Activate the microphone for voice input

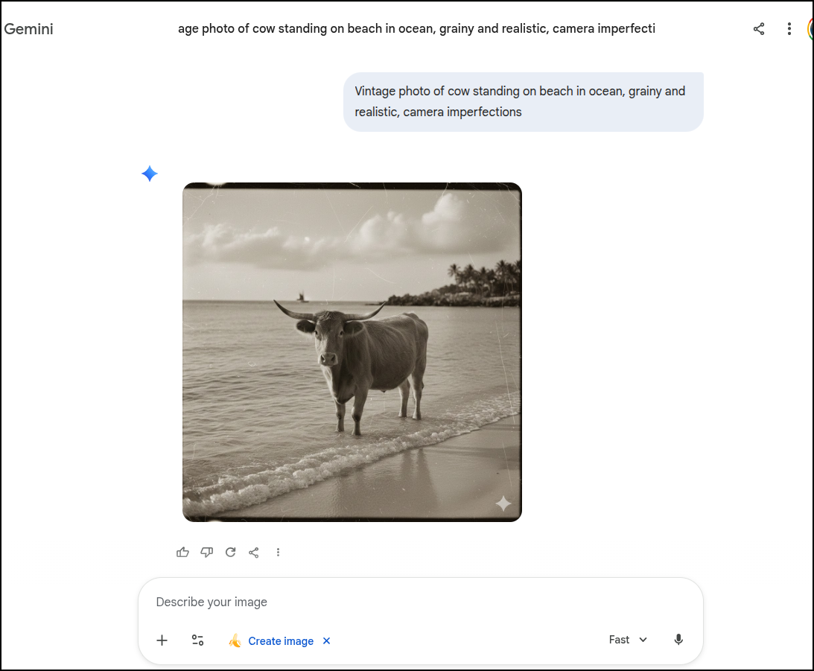pyautogui.click(x=678, y=640)
